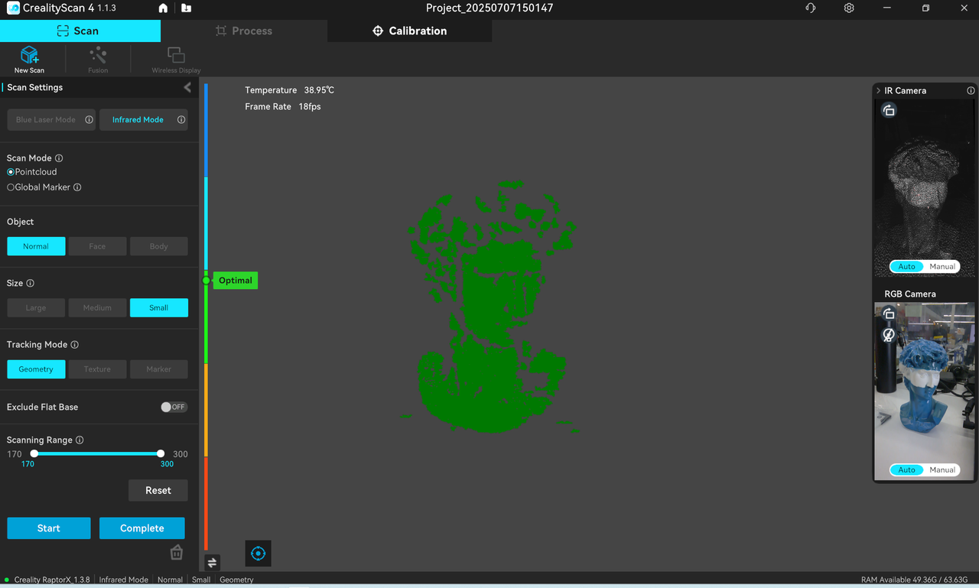Show Global Marker info icon
Screen dimensions: 979x588
77,187
